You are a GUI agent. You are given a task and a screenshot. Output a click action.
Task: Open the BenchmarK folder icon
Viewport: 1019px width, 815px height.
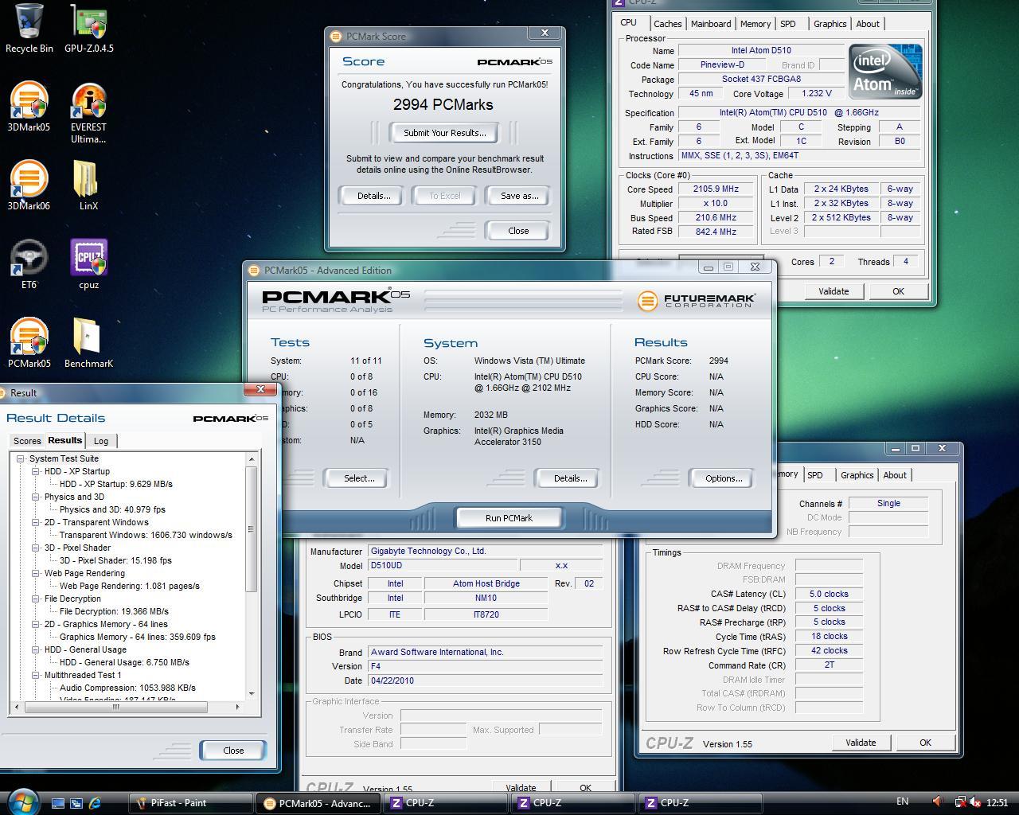[x=88, y=343]
